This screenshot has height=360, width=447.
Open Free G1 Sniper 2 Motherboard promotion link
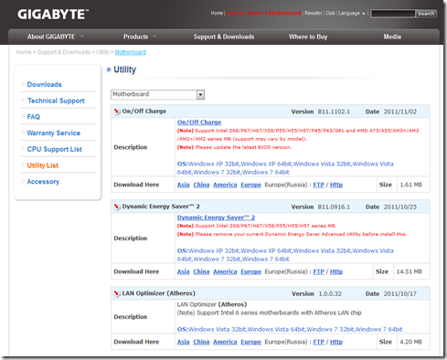click(x=263, y=13)
